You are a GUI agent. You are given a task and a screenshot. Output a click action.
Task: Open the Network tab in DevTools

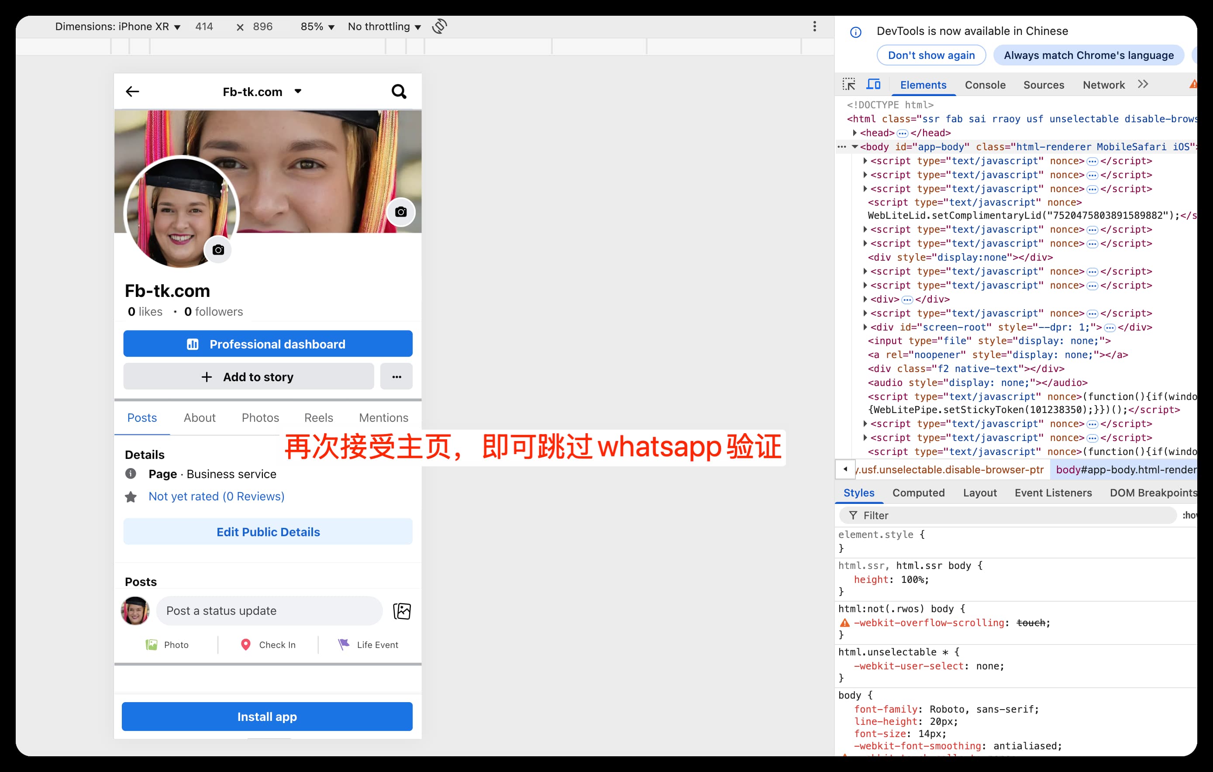point(1104,85)
